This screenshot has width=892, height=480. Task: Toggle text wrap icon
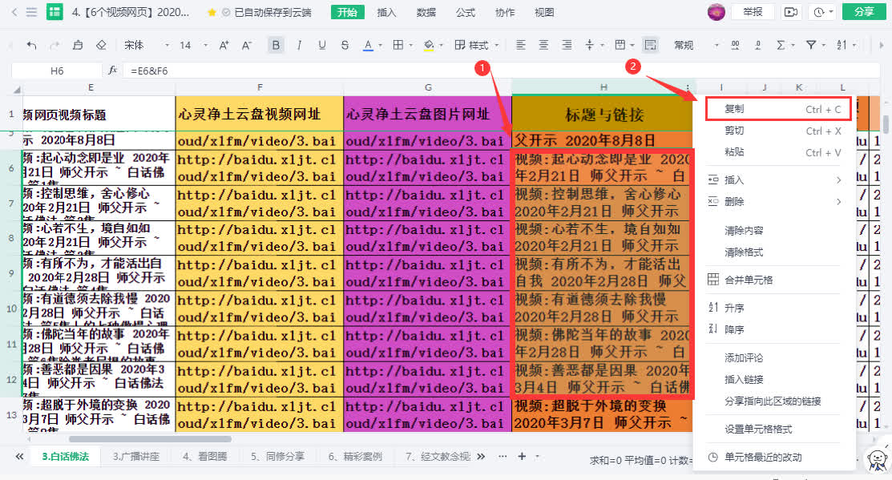[x=650, y=45]
